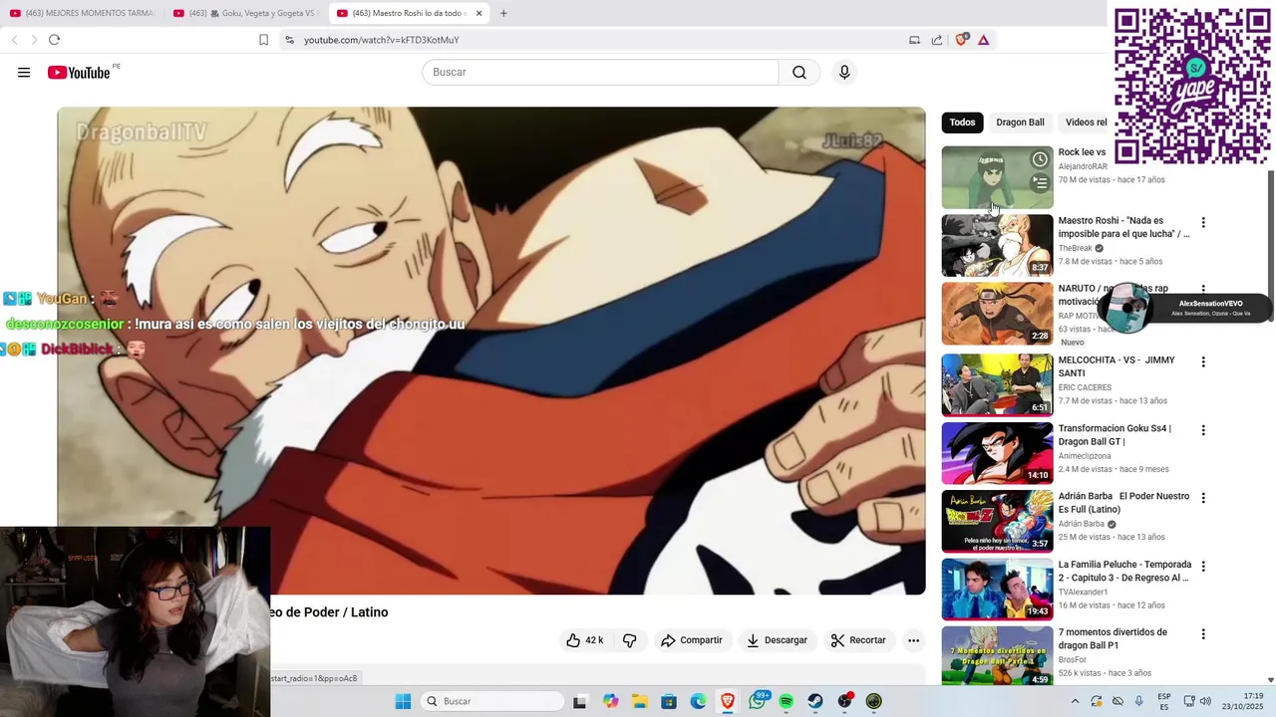Open a new browser tab with plus
The width and height of the screenshot is (1276, 717).
503,13
